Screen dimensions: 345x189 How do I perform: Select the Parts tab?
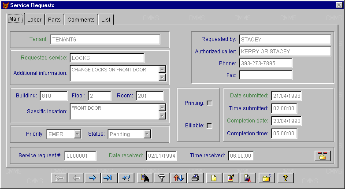pyautogui.click(x=54, y=20)
